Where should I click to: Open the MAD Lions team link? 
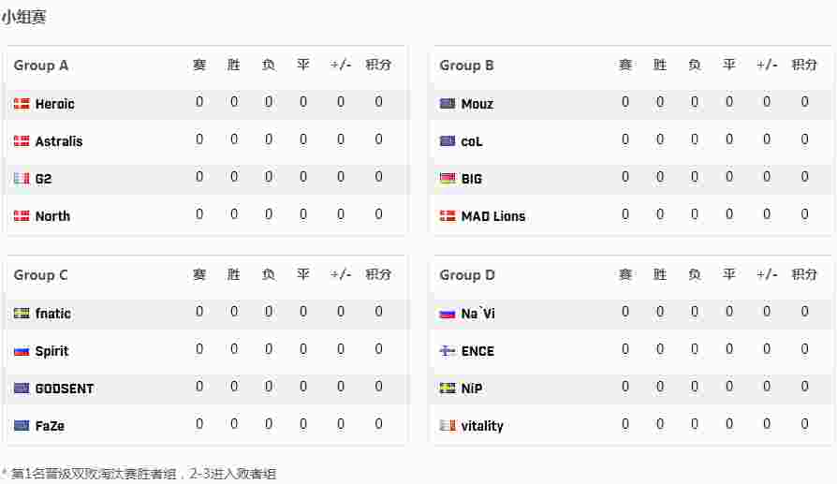pyautogui.click(x=493, y=216)
